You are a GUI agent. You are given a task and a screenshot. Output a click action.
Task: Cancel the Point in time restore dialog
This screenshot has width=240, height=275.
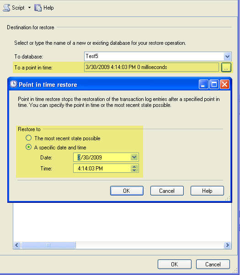[167, 190]
